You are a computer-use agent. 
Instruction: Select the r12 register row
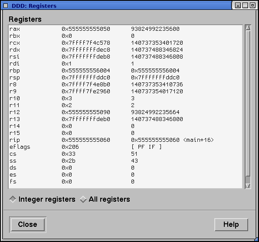tap(125, 112)
